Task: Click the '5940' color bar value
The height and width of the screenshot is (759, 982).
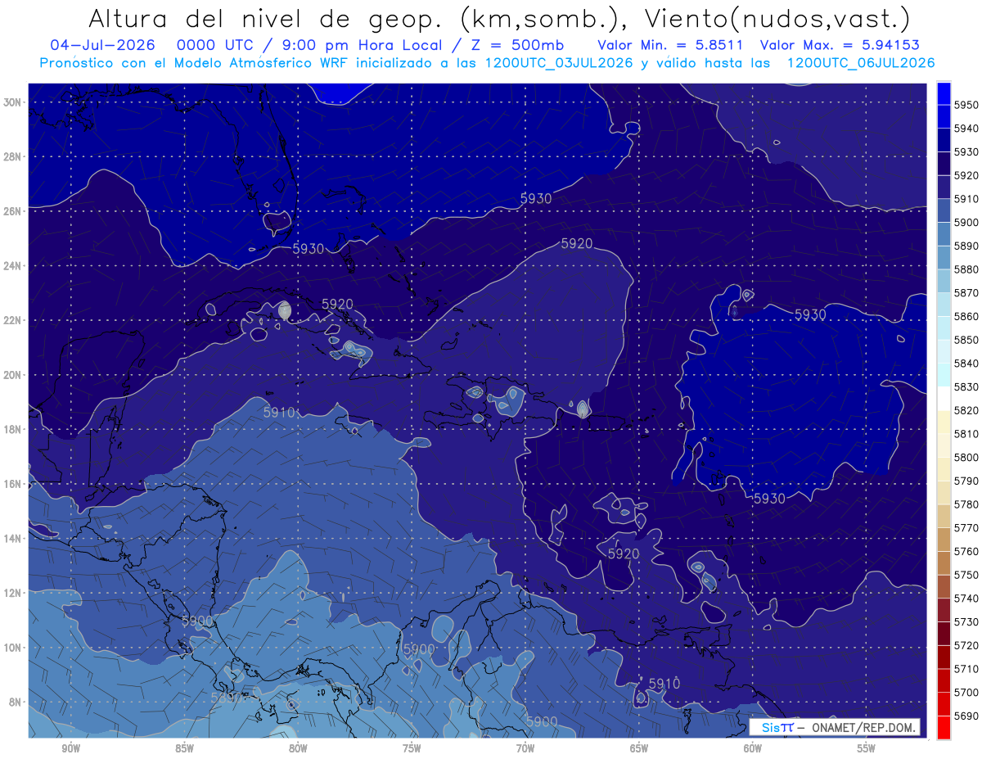Action: [x=966, y=129]
